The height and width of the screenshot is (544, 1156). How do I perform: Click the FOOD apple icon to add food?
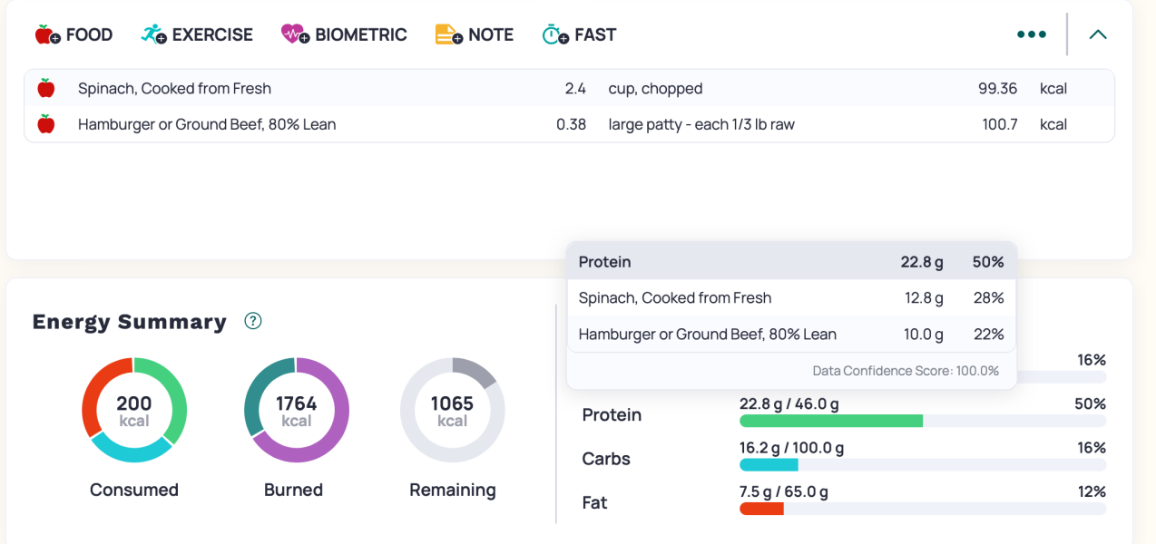pyautogui.click(x=43, y=34)
